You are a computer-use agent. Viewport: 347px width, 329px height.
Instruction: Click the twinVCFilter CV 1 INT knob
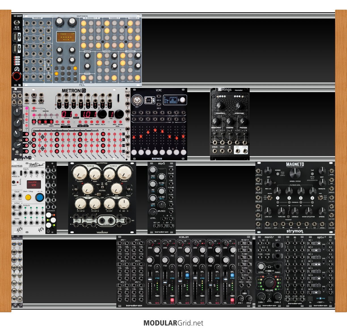81,204
